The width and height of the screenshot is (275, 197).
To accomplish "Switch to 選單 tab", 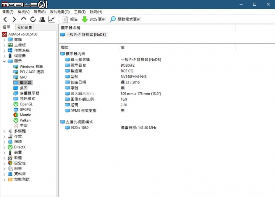I will click(6, 27).
